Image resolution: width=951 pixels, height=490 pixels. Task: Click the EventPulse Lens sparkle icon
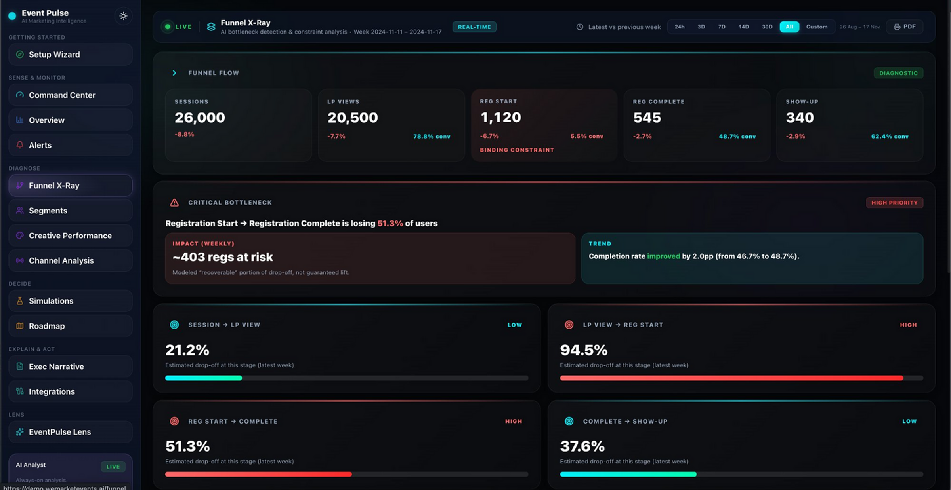(x=20, y=432)
